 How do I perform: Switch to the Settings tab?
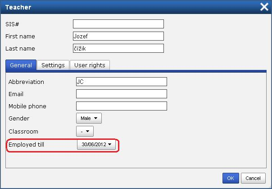tap(53, 65)
